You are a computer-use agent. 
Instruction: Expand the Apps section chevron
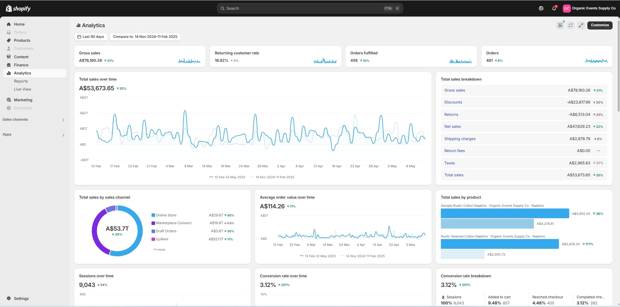click(63, 135)
